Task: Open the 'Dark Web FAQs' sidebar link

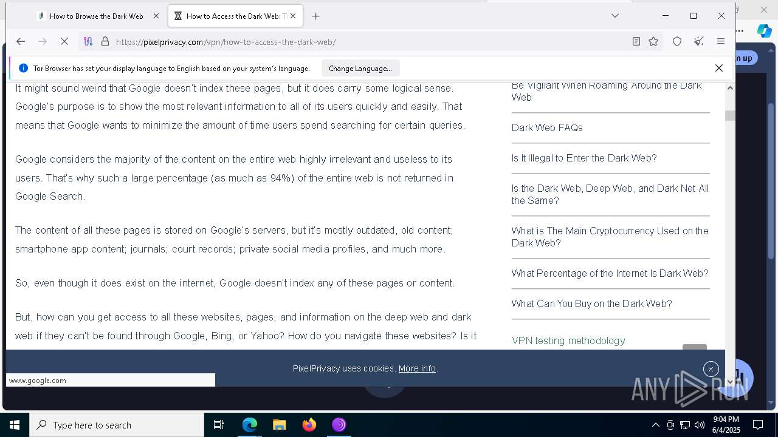Action: [547, 127]
